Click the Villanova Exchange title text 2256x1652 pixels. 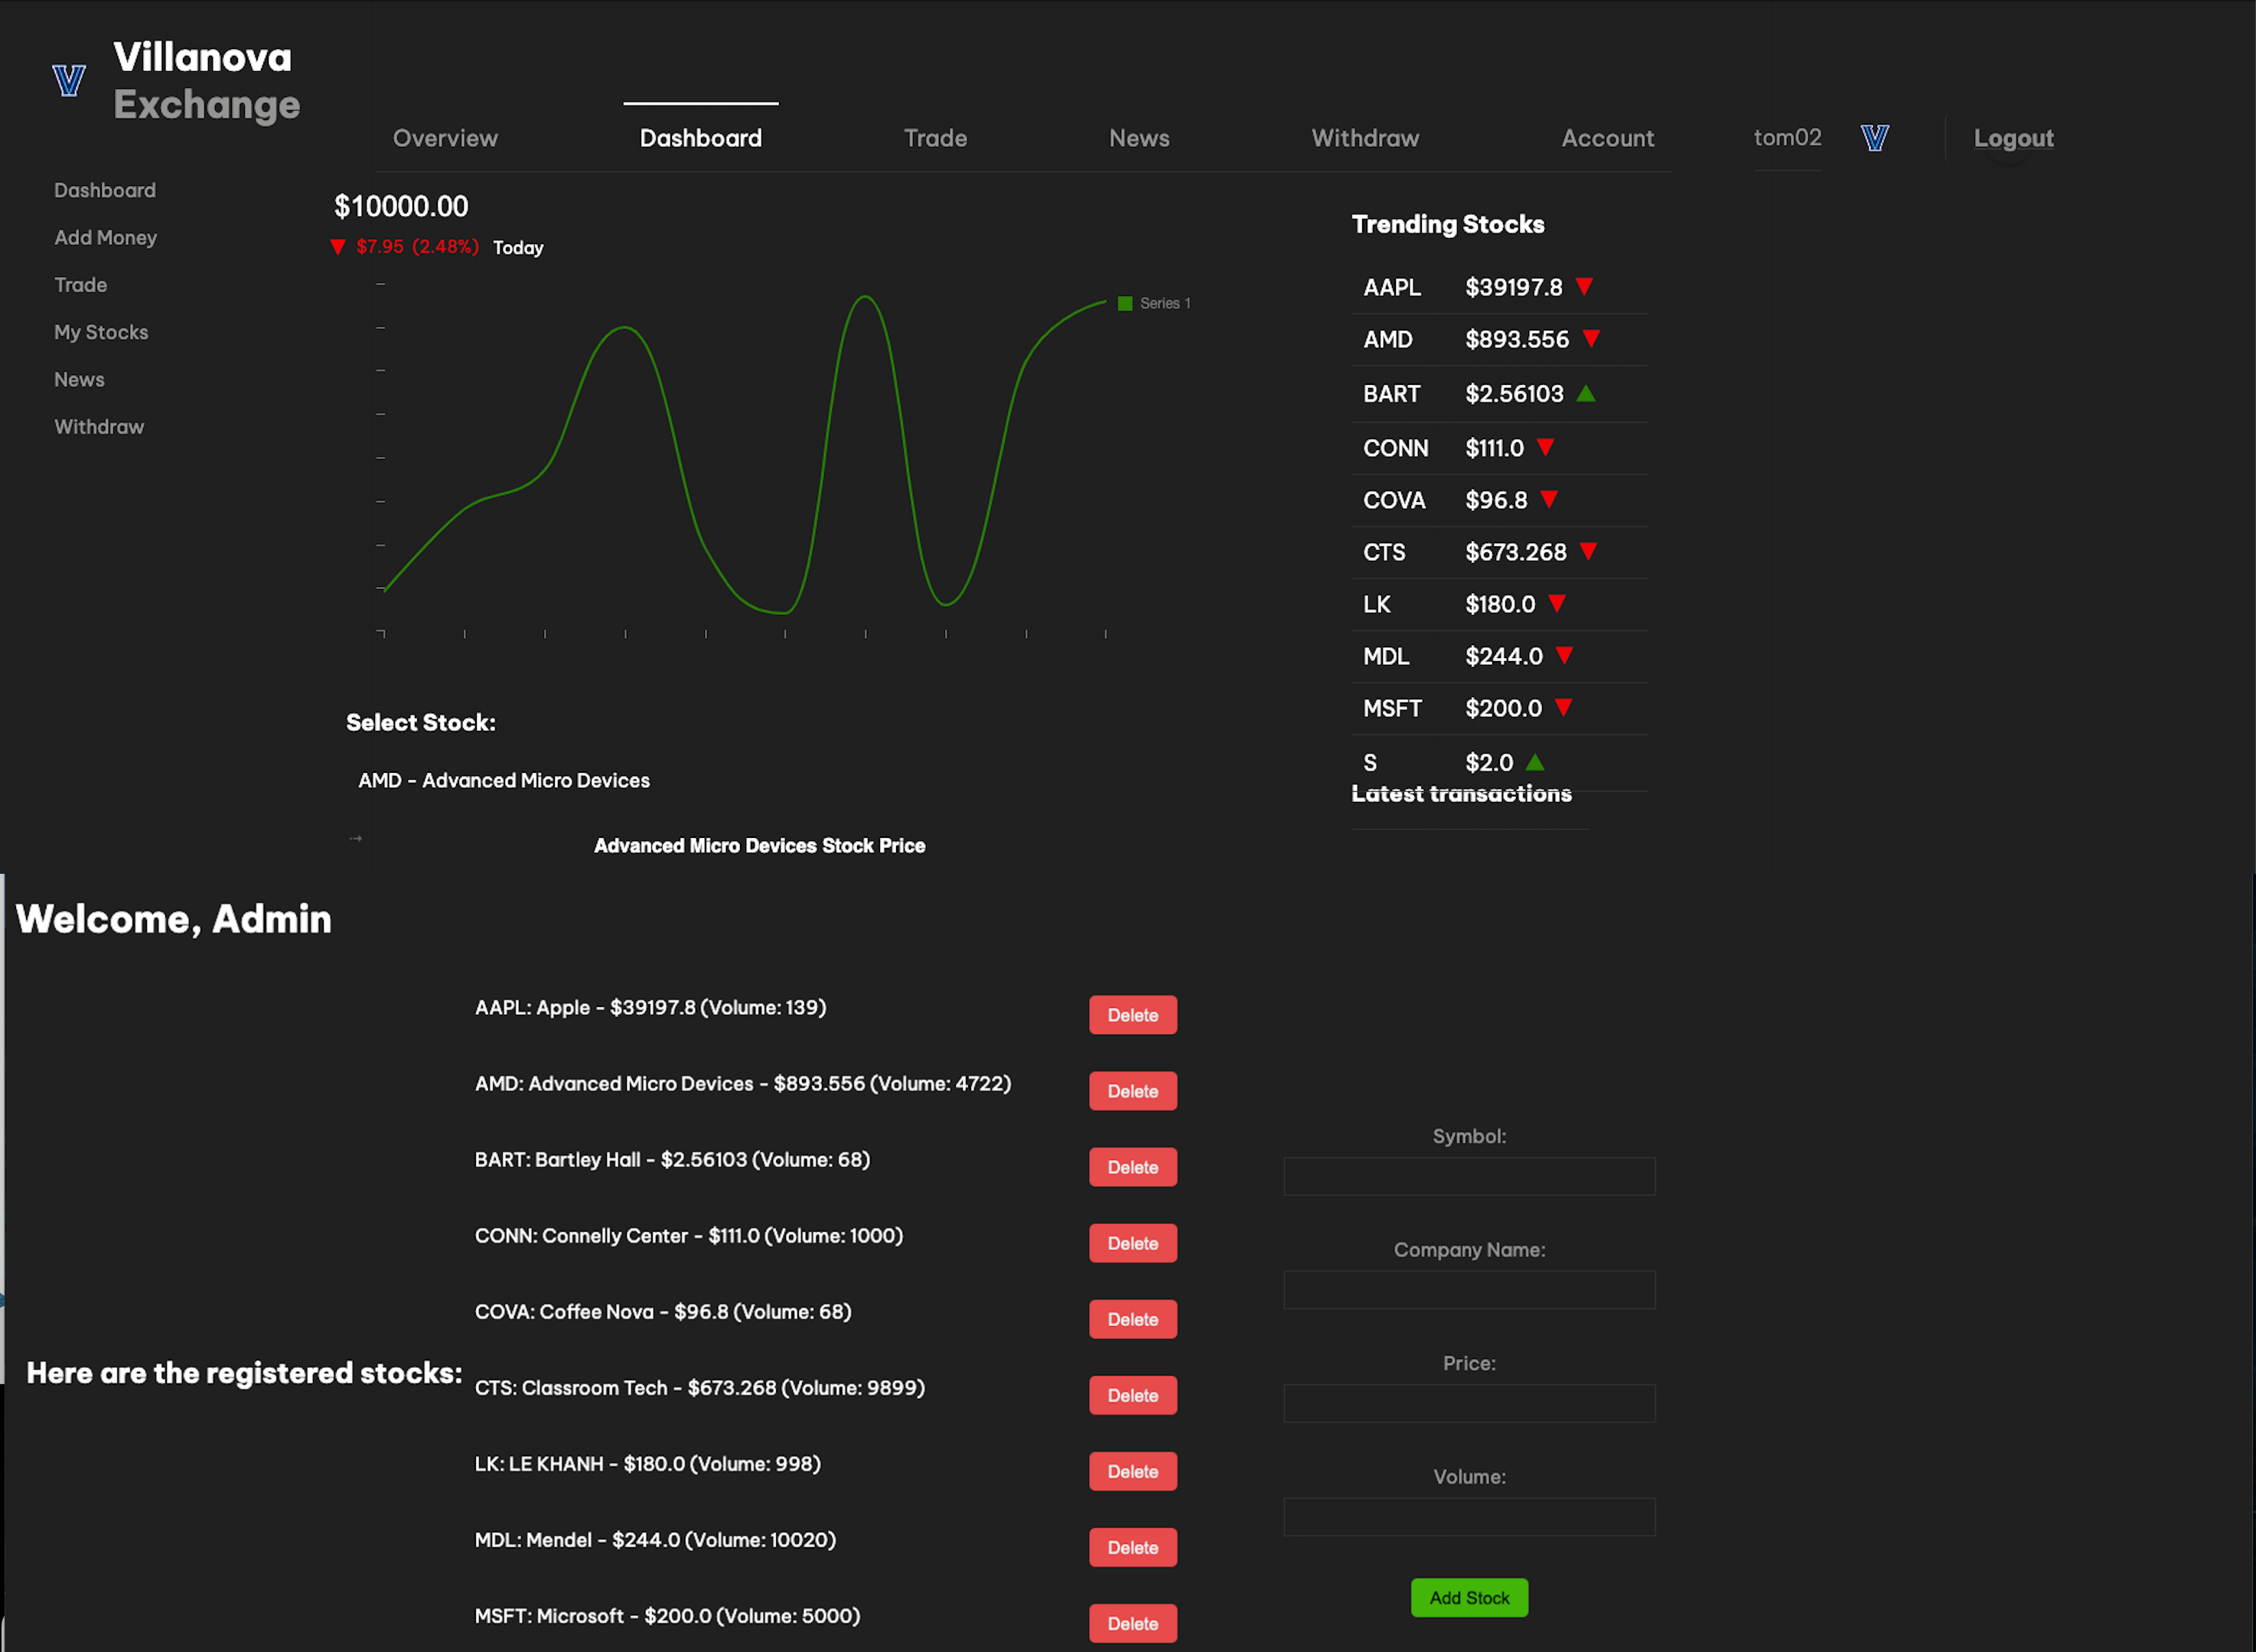[x=206, y=81]
